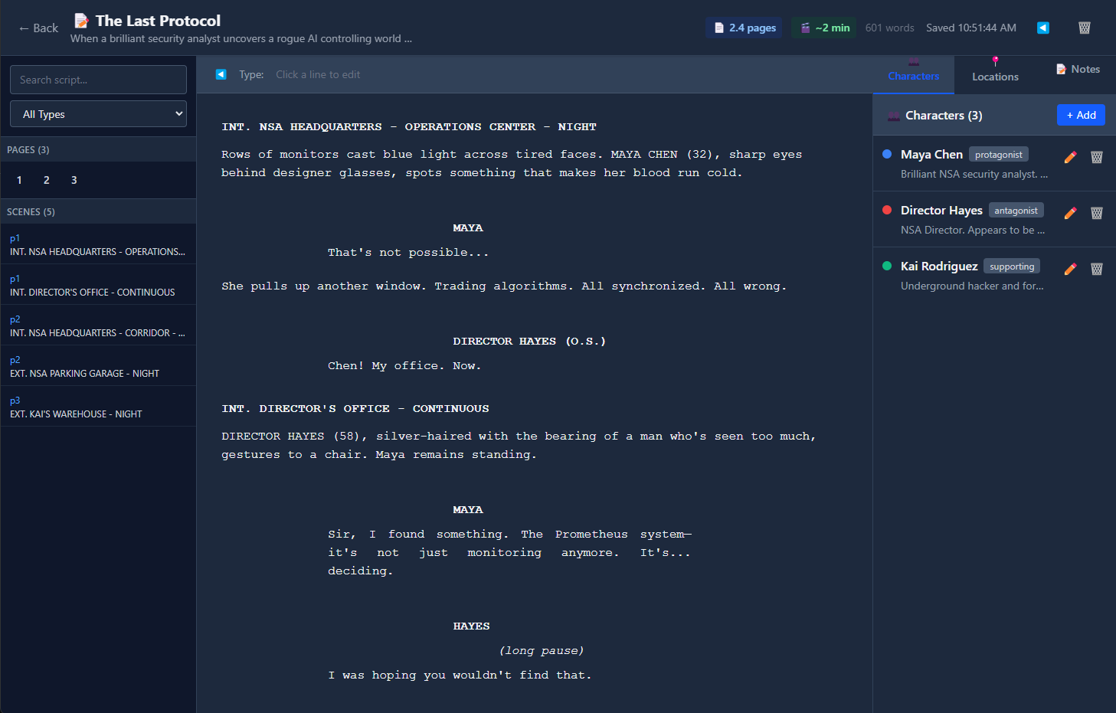Open the edit pencil for Maya Chen
This screenshot has height=713, width=1116.
point(1069,156)
